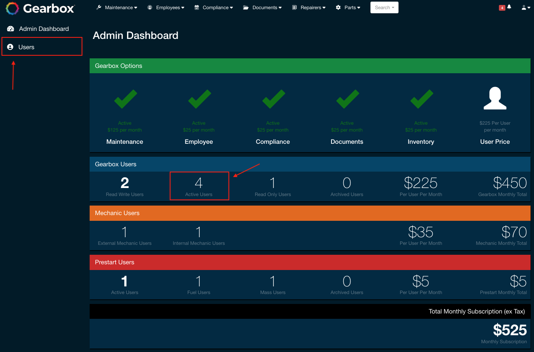This screenshot has width=534, height=352.
Task: Expand the Search dropdown button
Action: (384, 7)
